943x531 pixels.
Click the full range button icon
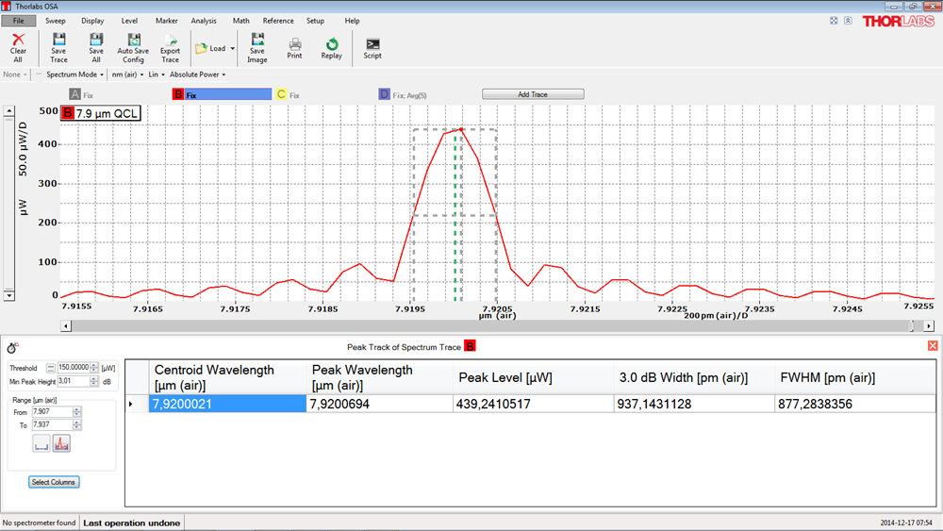(41, 444)
